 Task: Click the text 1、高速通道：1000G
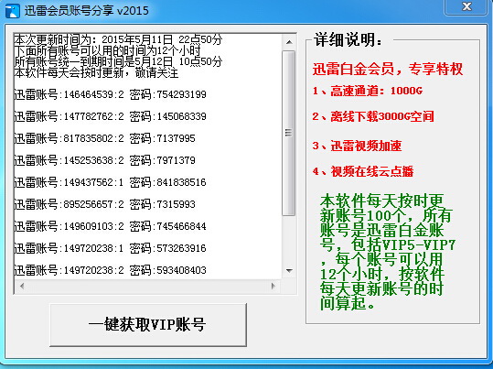pyautogui.click(x=368, y=91)
